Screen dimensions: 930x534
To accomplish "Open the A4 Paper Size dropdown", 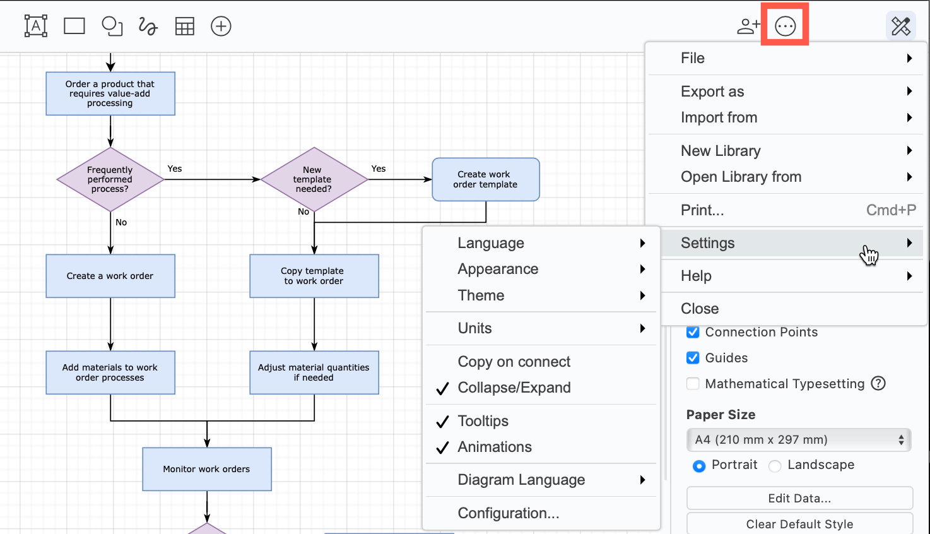I will (799, 439).
